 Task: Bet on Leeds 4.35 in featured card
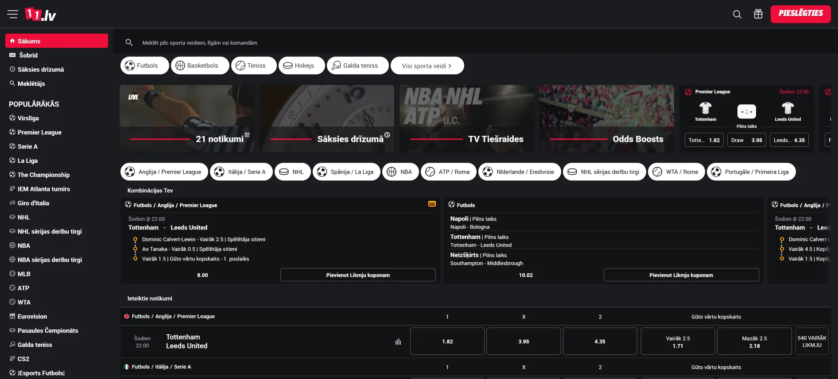(x=789, y=140)
